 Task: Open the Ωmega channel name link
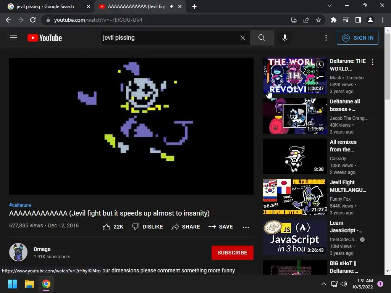point(42,249)
